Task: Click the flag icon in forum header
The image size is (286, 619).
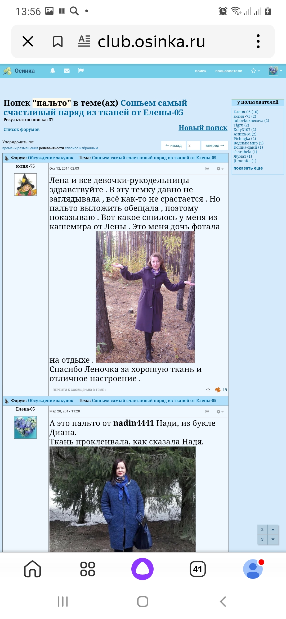Action: 81,71
